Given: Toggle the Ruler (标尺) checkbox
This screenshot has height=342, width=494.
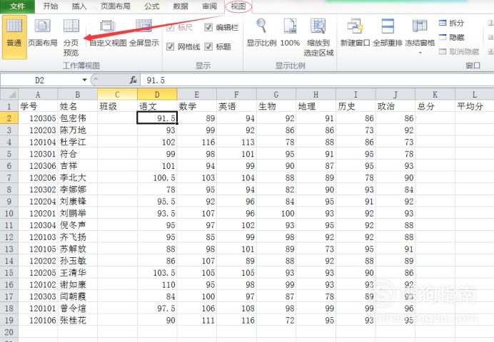Looking at the screenshot, I should coord(171,27).
